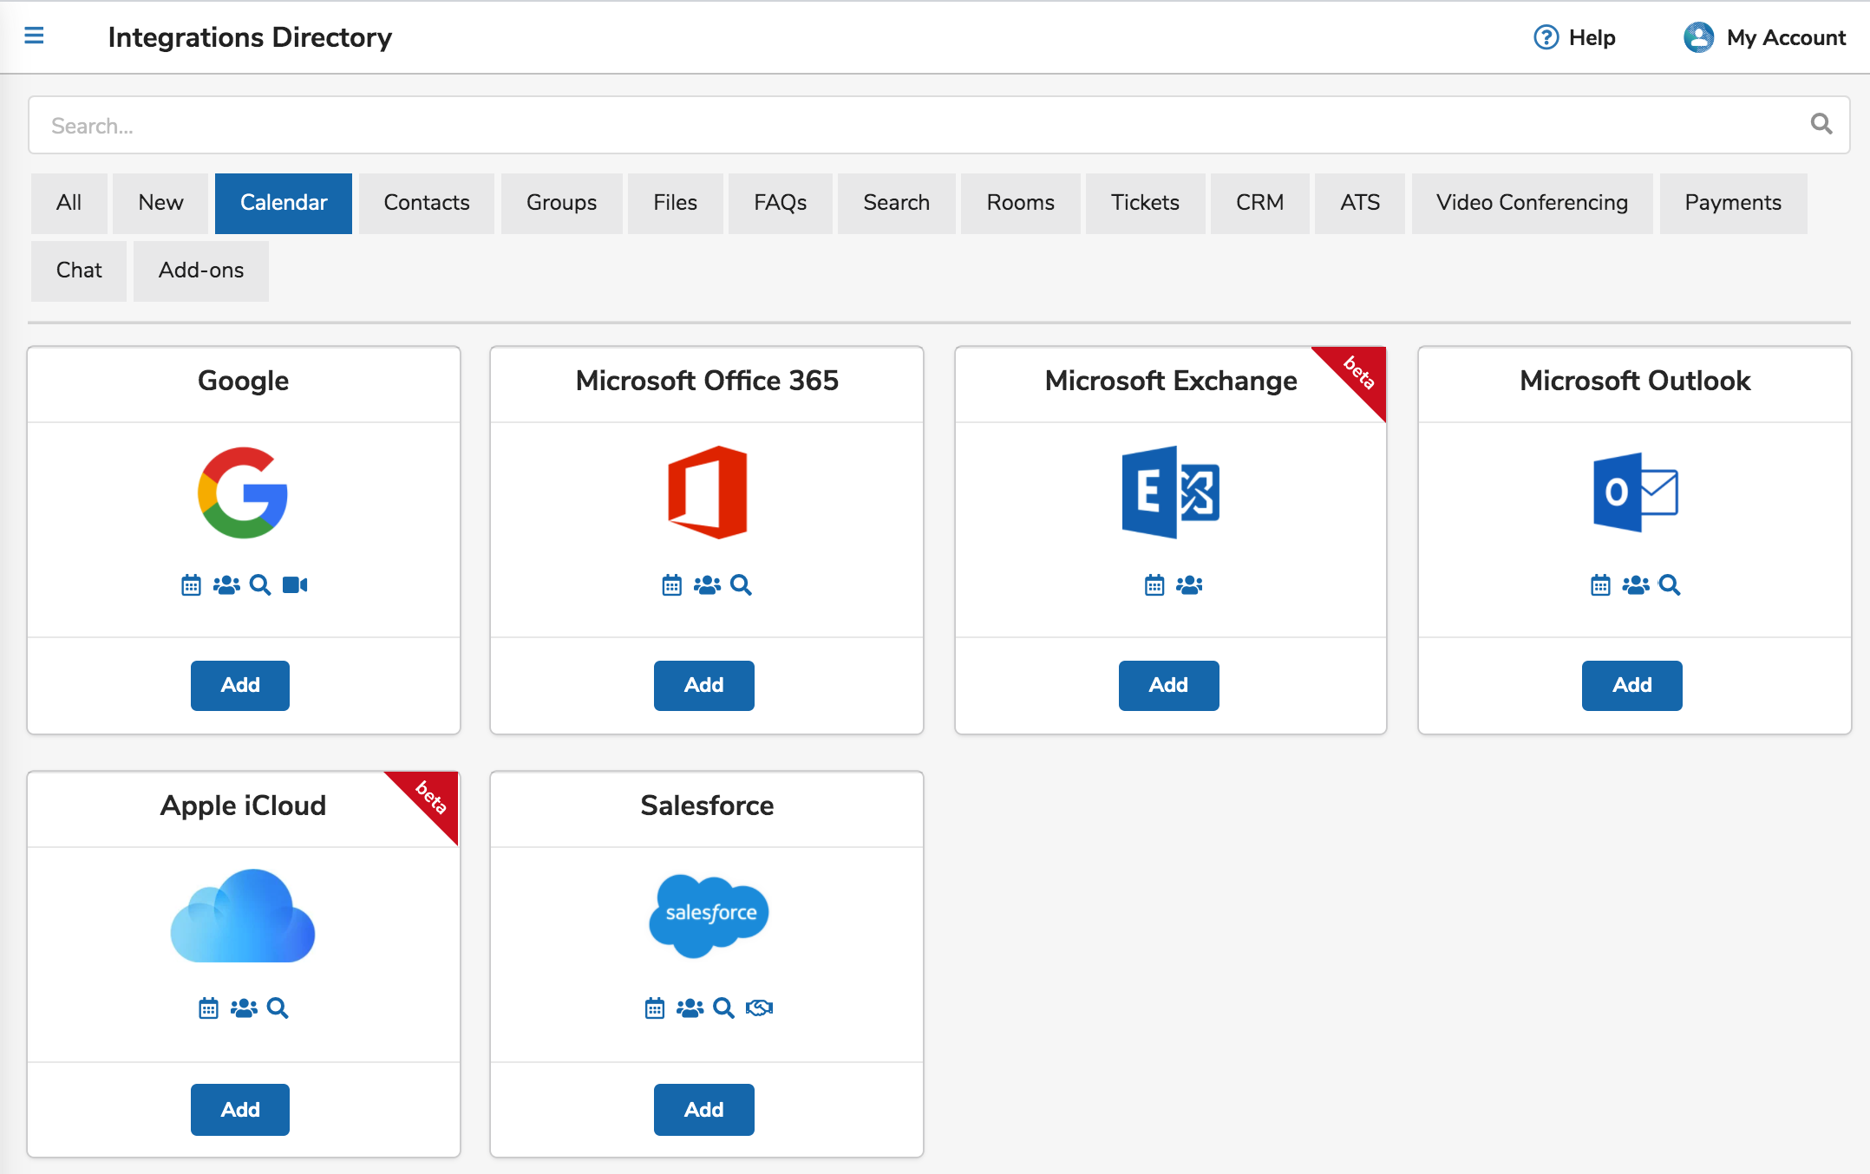Click the Google card title
1870x1174 pixels.
click(243, 381)
